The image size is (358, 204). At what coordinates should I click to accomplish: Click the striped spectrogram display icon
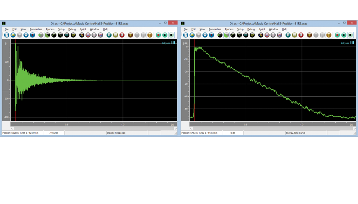click(66, 35)
